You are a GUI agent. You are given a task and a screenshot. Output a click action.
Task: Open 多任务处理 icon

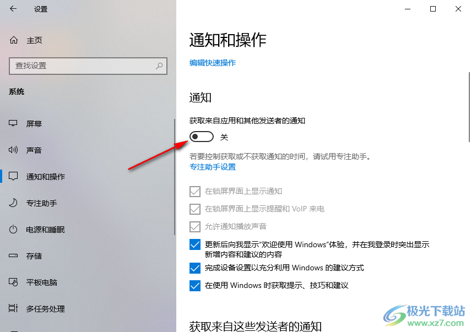click(x=13, y=308)
